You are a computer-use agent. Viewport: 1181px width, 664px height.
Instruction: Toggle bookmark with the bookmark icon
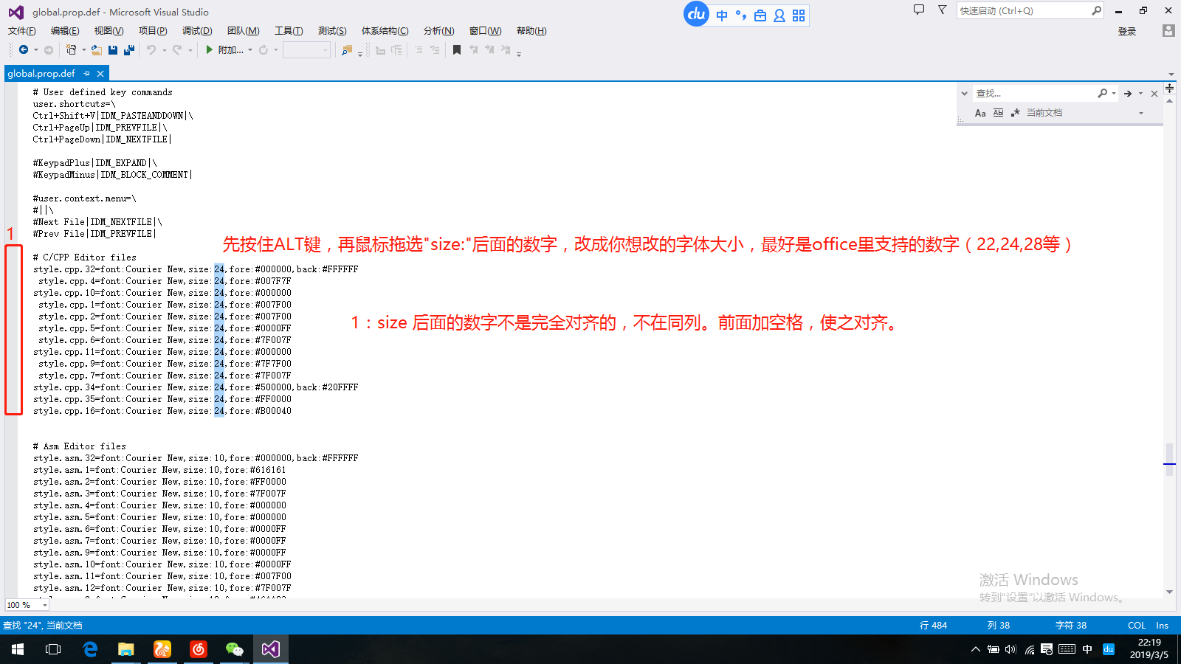click(457, 49)
